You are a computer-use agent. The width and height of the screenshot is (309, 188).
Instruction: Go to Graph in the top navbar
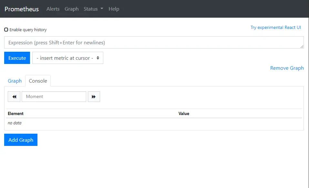click(x=71, y=9)
